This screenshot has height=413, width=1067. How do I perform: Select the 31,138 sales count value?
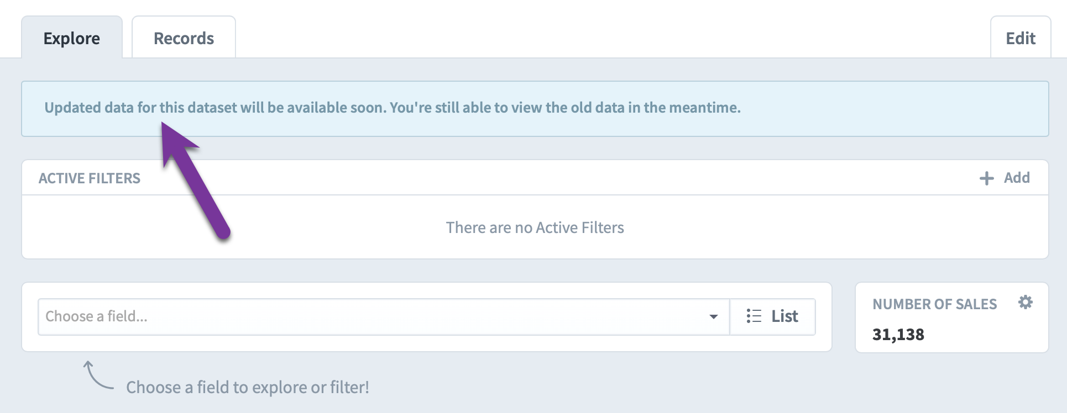tap(898, 335)
